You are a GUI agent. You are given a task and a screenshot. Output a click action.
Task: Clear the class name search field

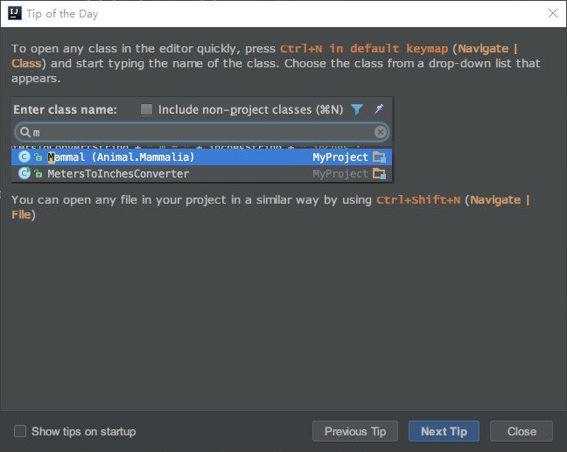point(381,132)
